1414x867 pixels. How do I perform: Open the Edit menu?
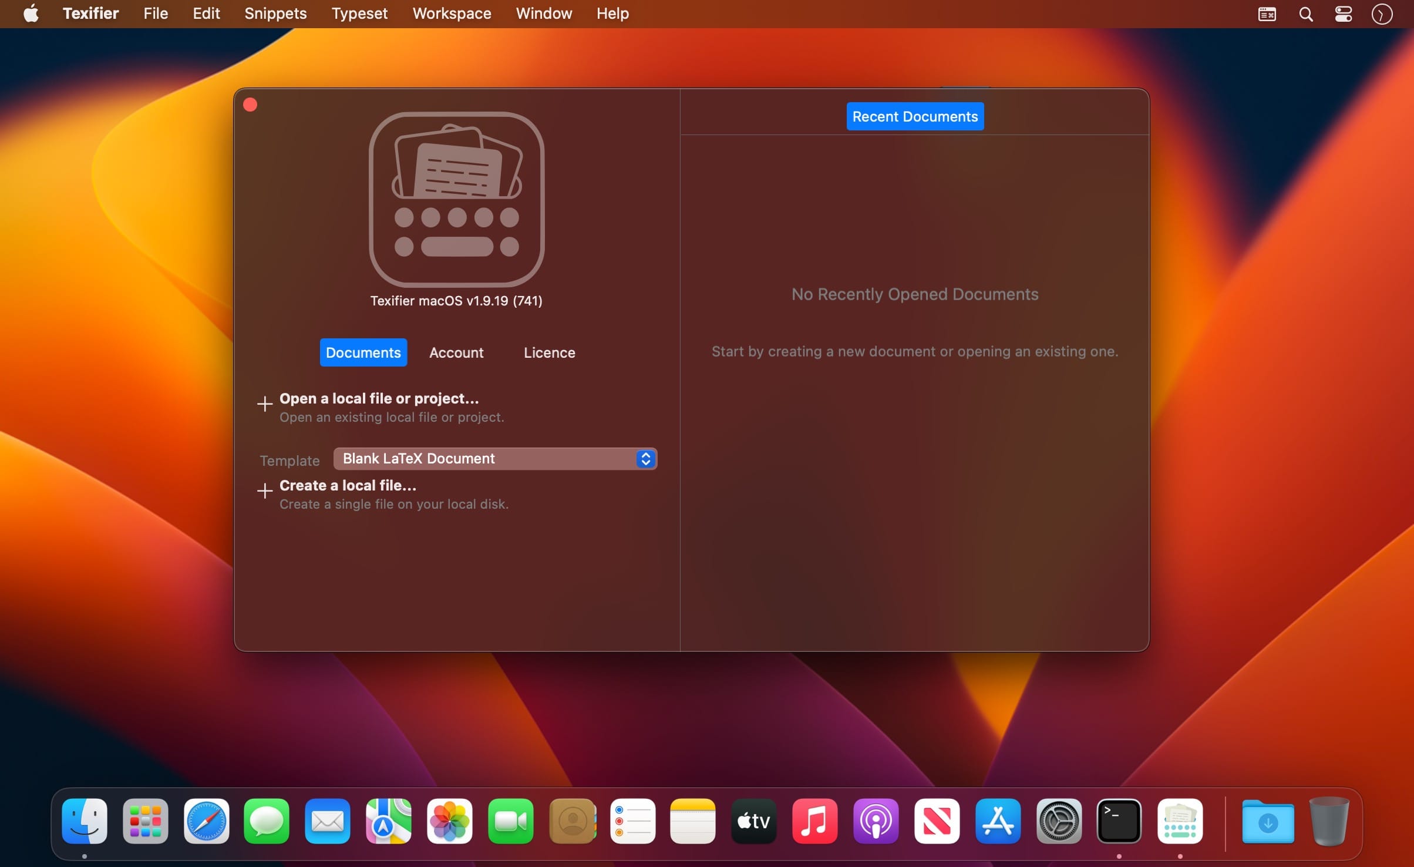tap(206, 14)
